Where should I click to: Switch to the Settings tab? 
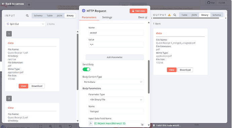tap(107, 17)
